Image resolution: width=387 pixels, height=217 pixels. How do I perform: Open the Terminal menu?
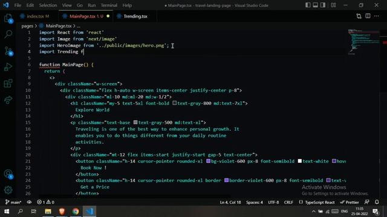(x=109, y=5)
